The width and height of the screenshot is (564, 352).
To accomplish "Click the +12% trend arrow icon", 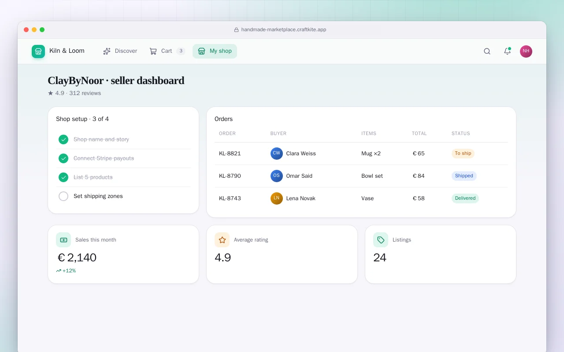I will point(59,271).
